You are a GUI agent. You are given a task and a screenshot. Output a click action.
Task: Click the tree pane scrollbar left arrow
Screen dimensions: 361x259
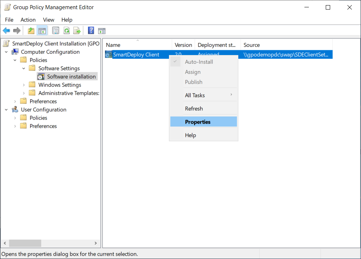coord(5,243)
